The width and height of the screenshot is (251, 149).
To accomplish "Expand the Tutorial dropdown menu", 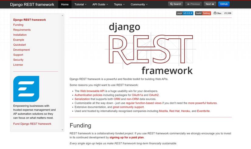I will (80, 5).
